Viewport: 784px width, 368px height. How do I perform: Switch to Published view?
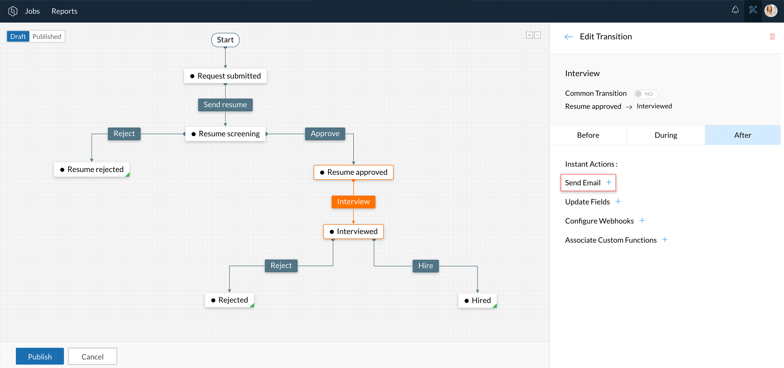[x=47, y=36]
